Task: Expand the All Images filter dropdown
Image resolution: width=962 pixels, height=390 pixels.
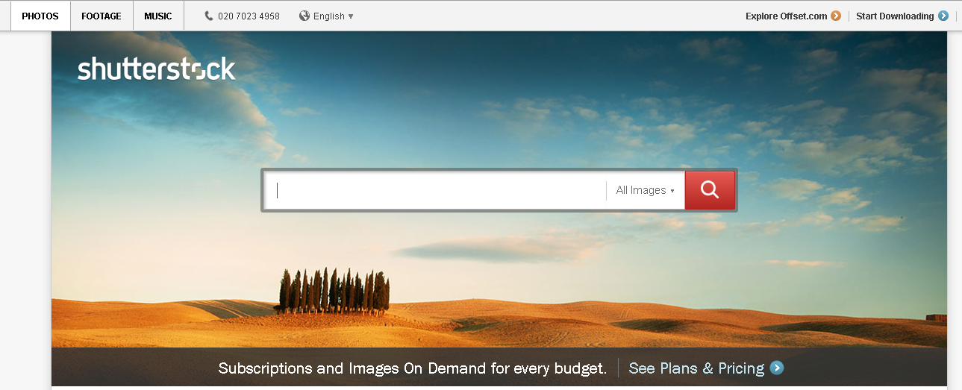Action: tap(644, 190)
